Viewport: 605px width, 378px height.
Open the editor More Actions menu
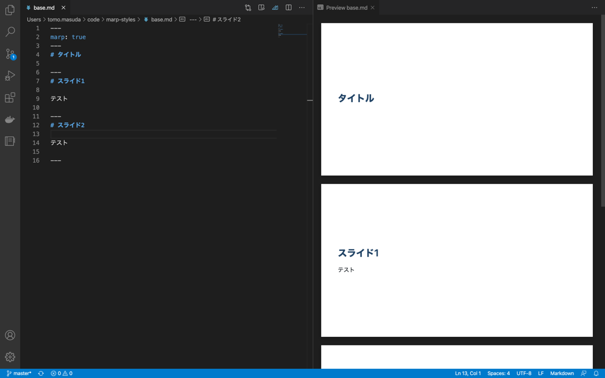(x=302, y=7)
